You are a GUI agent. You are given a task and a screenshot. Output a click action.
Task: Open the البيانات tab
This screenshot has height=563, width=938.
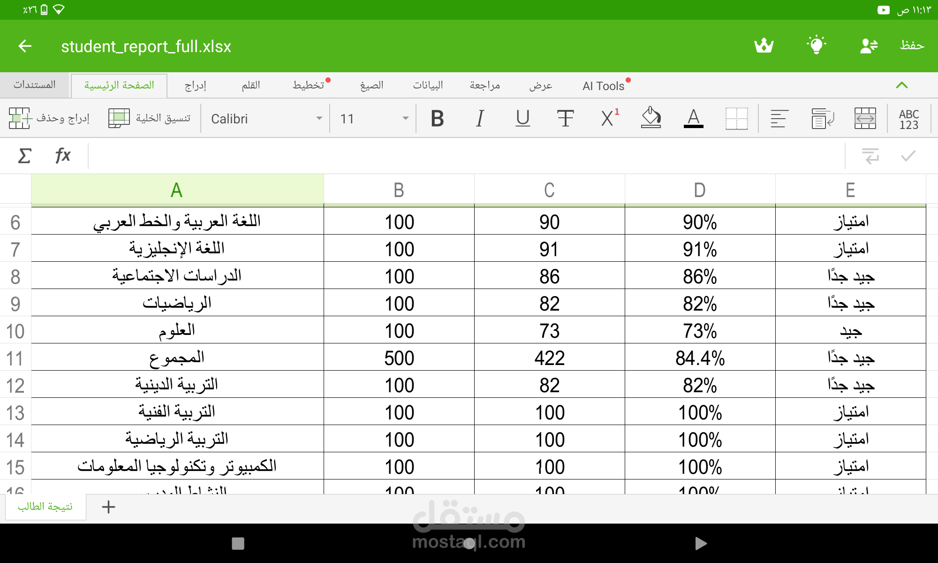428,85
